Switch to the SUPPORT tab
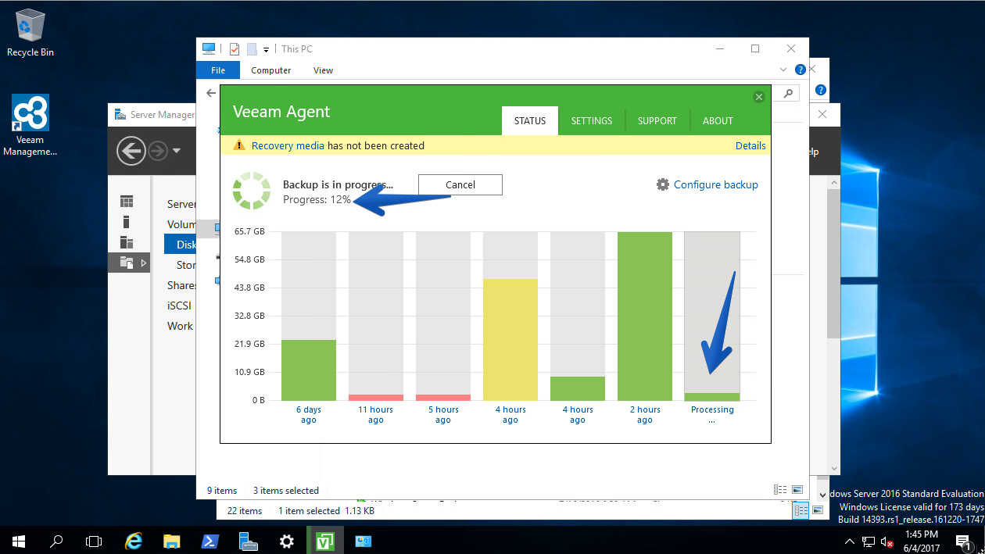Image resolution: width=985 pixels, height=554 pixels. click(x=657, y=120)
